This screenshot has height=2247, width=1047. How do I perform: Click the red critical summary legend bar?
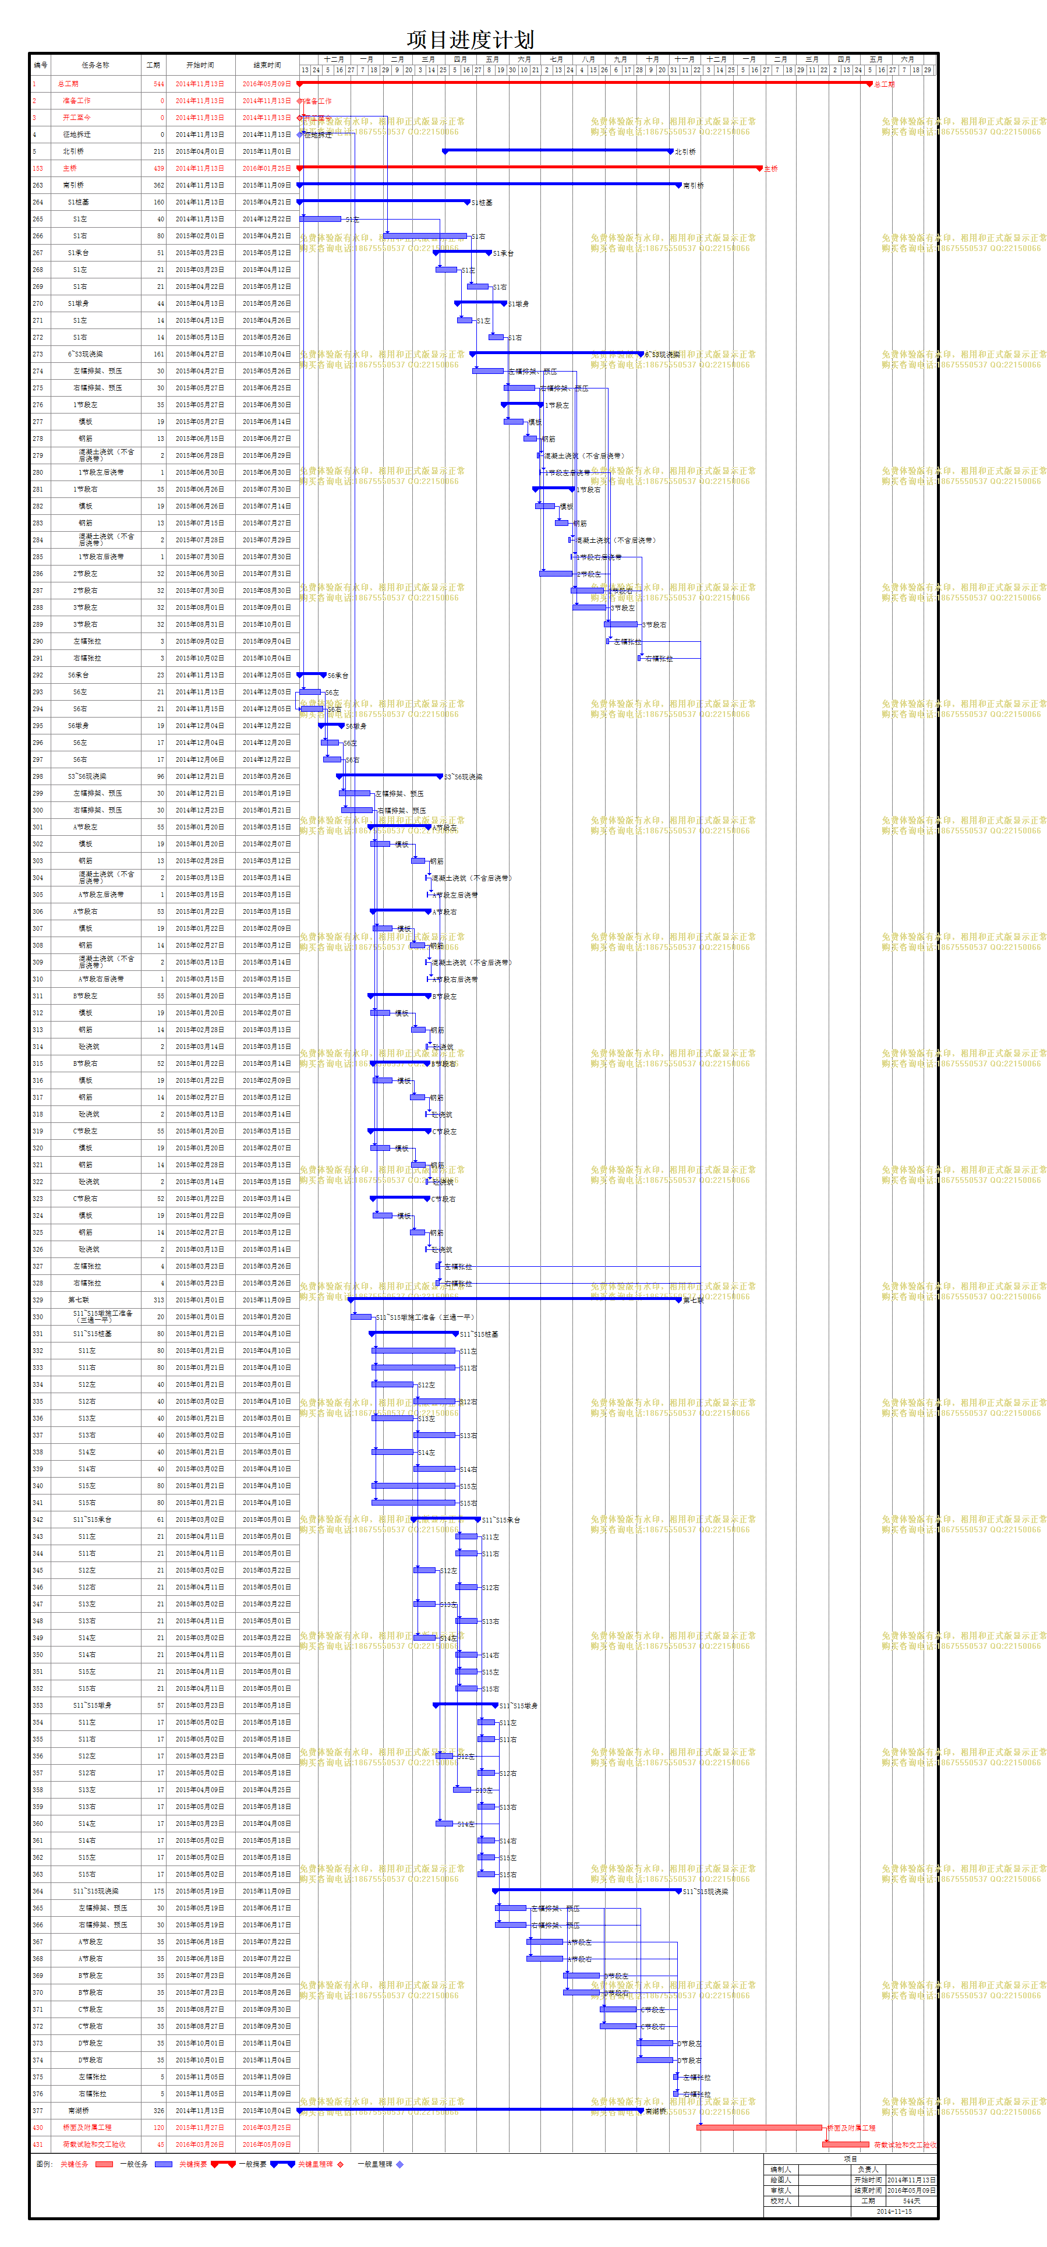click(x=223, y=2164)
